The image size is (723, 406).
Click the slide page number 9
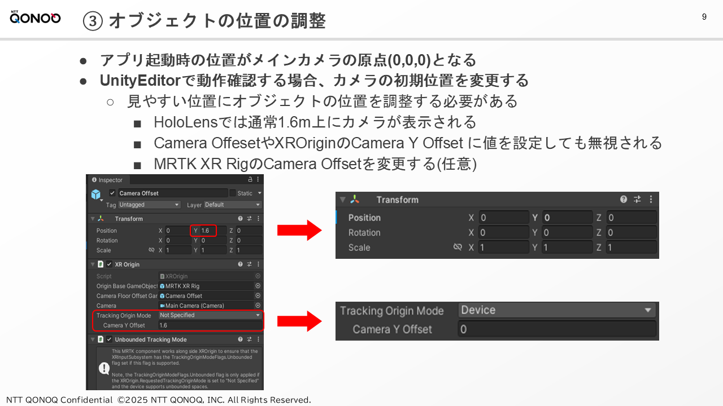tap(704, 17)
